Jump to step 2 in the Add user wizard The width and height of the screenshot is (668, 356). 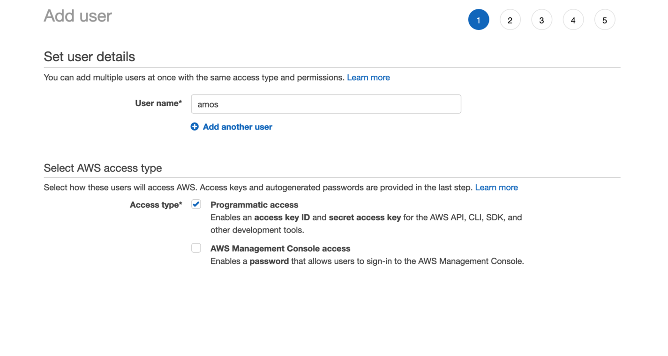tap(510, 19)
